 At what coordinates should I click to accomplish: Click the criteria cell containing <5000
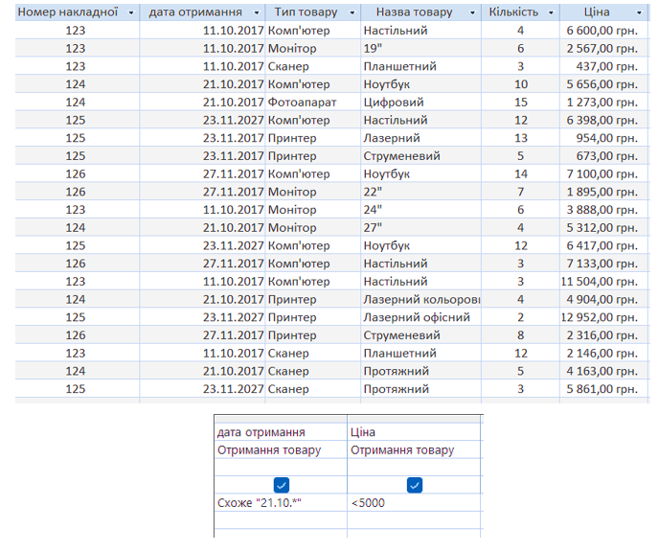[414, 503]
